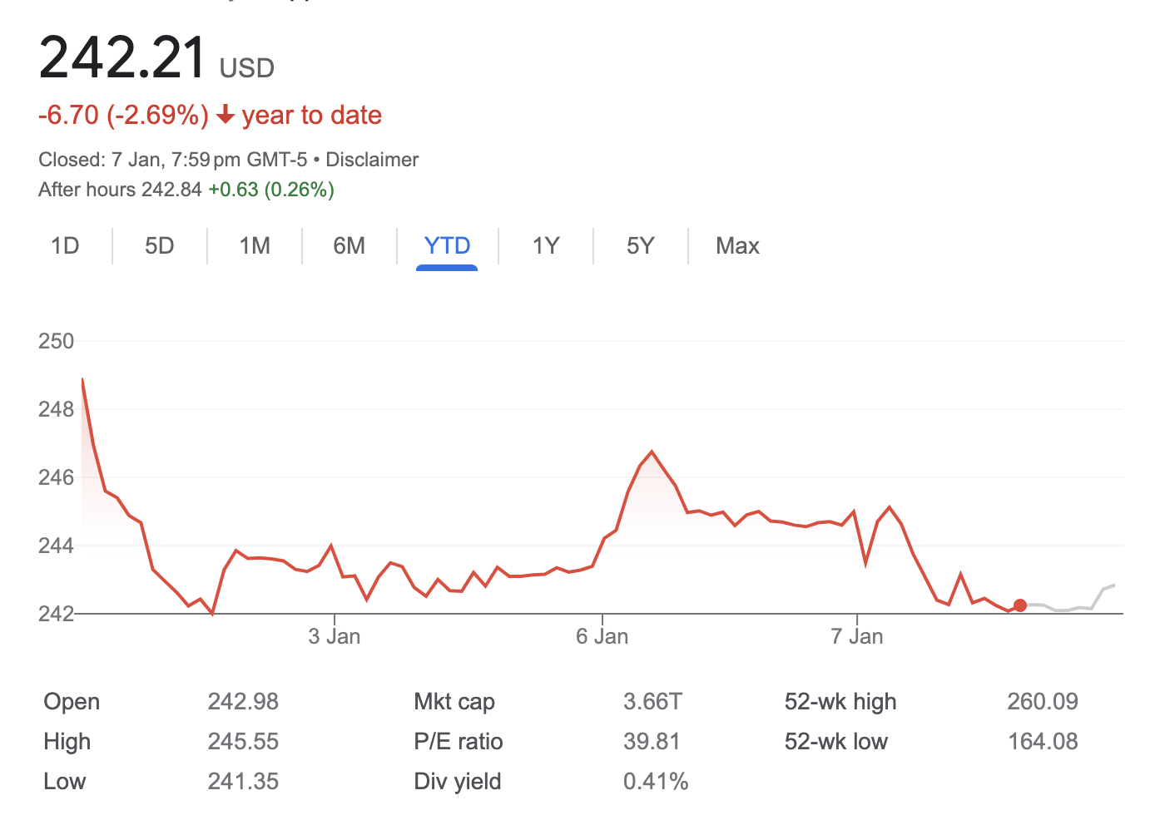The width and height of the screenshot is (1165, 820).
Task: Select the 5Y range tab
Action: coord(641,246)
